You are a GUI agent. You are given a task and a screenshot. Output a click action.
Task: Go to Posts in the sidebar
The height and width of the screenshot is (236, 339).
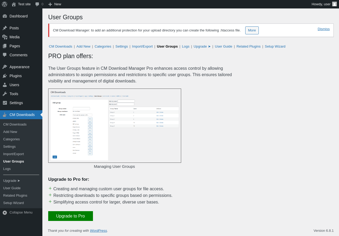pyautogui.click(x=21, y=28)
